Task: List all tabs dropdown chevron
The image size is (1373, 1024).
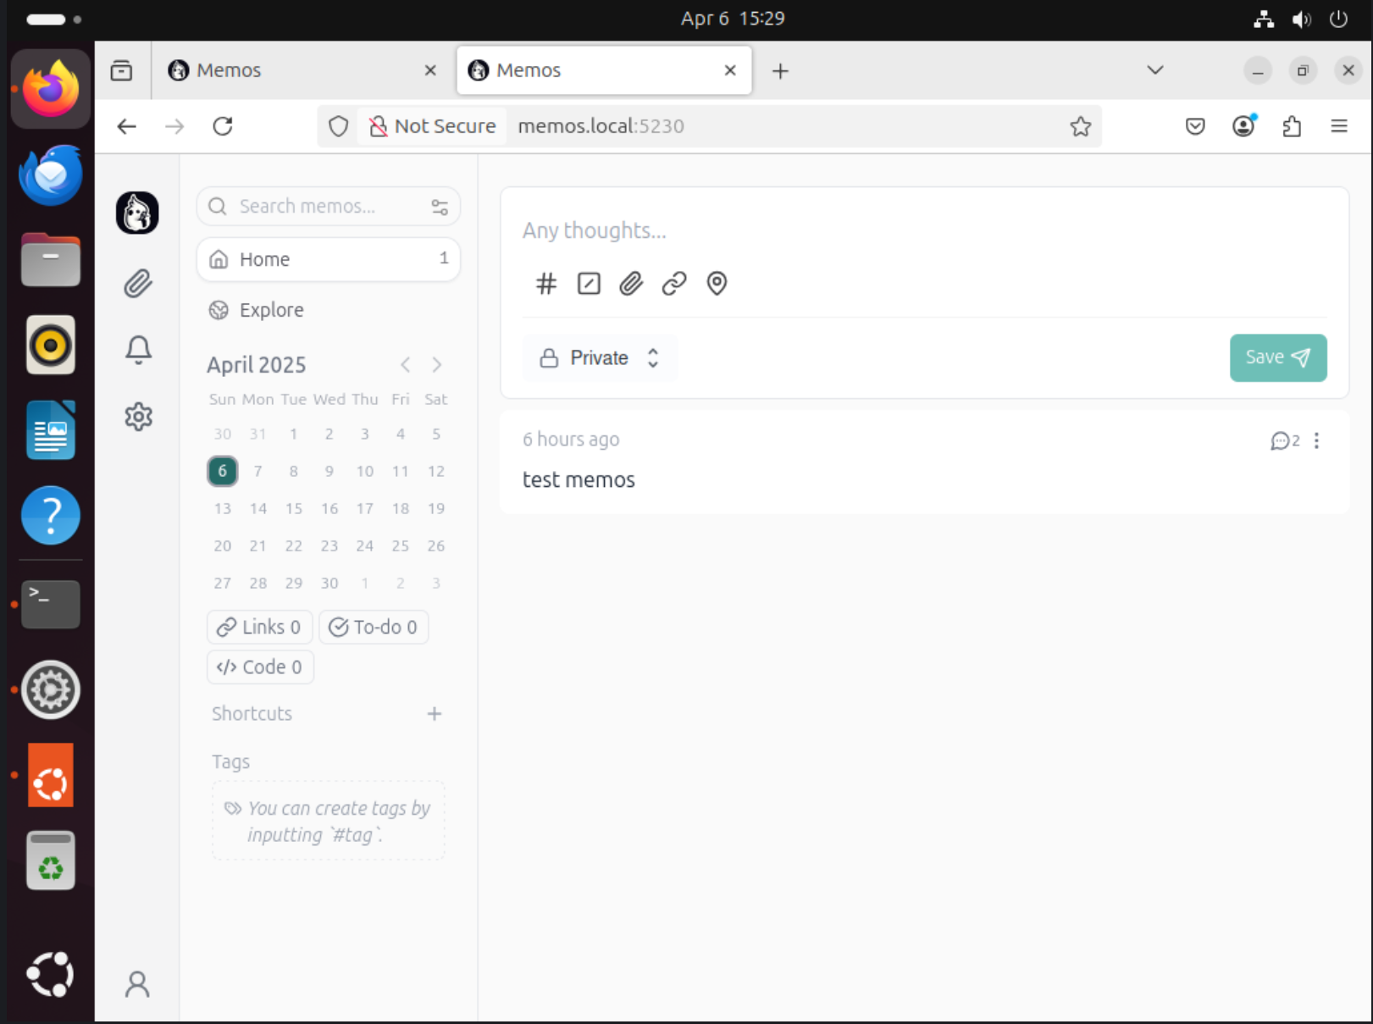Action: pyautogui.click(x=1155, y=70)
